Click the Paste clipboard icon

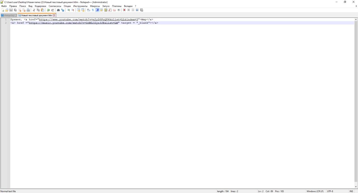pyautogui.click(x=43, y=10)
